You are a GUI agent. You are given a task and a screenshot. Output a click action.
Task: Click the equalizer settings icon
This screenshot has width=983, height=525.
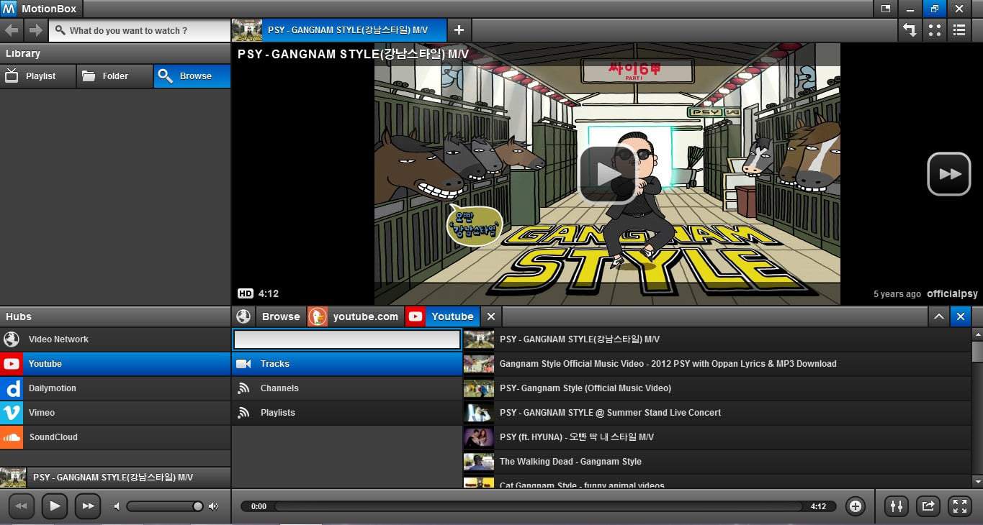(x=897, y=506)
